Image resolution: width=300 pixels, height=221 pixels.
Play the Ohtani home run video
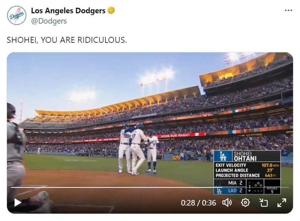coord(18,203)
